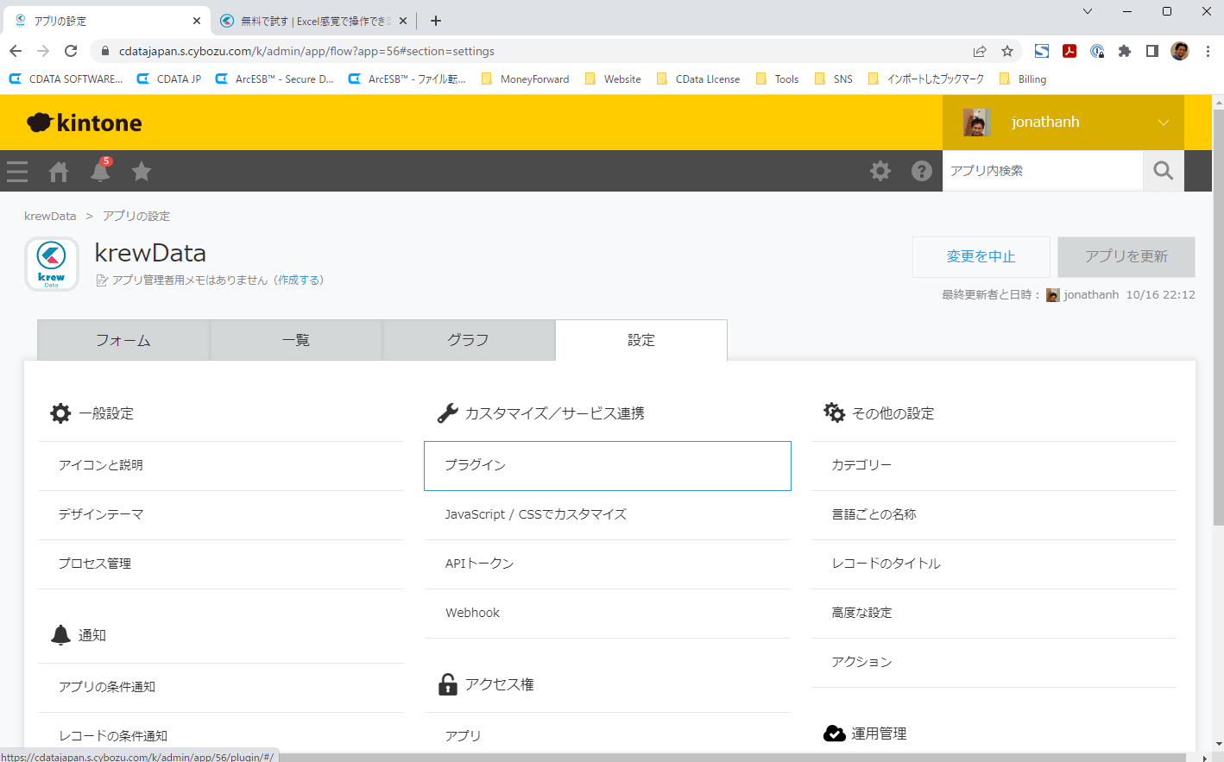The height and width of the screenshot is (762, 1224).
Task: Click the search magnifier button
Action: tap(1163, 171)
